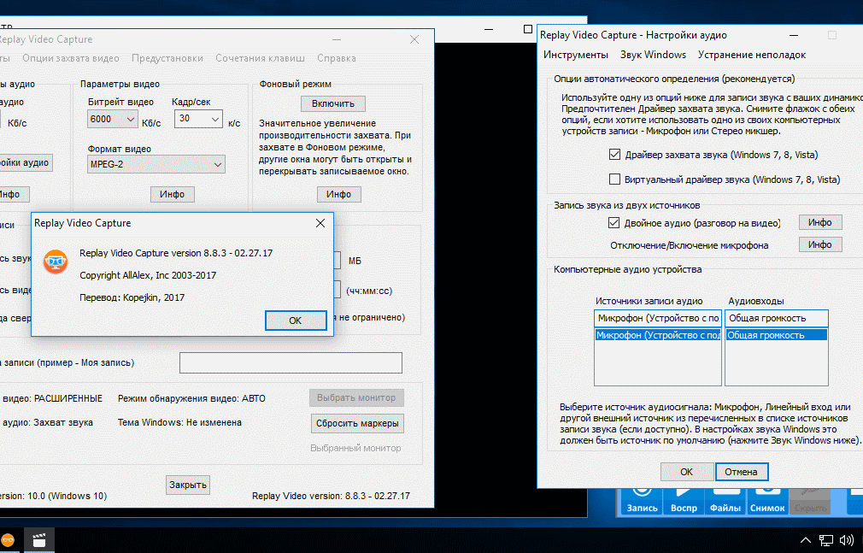Click Включить under Фоновый режим
This screenshot has width=863, height=553.
(333, 103)
